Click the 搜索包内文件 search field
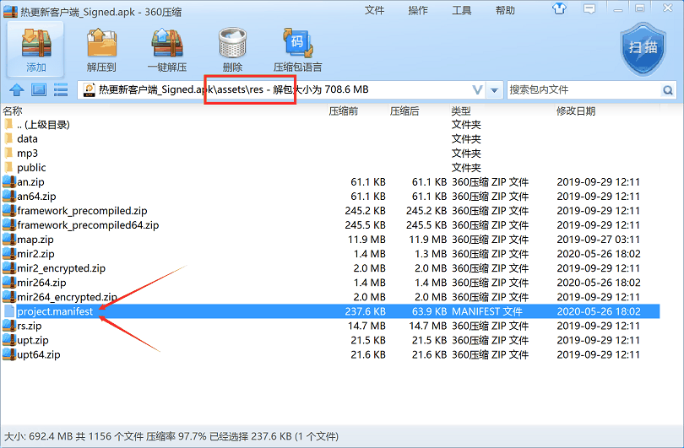The height and width of the screenshot is (448, 684). point(584,90)
